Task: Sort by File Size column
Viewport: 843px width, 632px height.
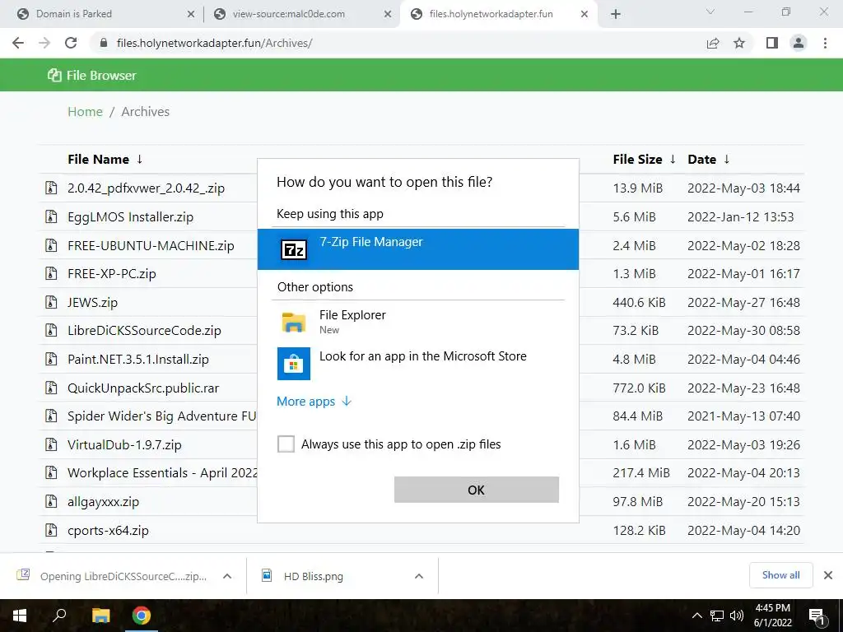Action: coord(644,159)
